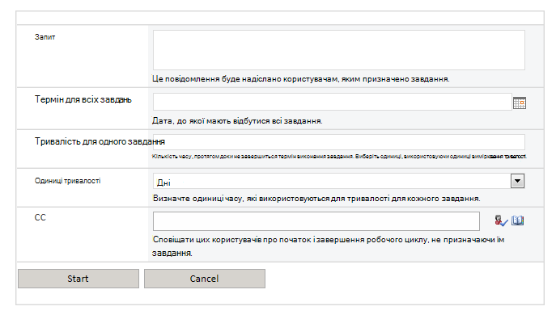Image resolution: width=556 pixels, height=319 pixels.
Task: Focus the Запит multiline text box
Action: click(338, 50)
